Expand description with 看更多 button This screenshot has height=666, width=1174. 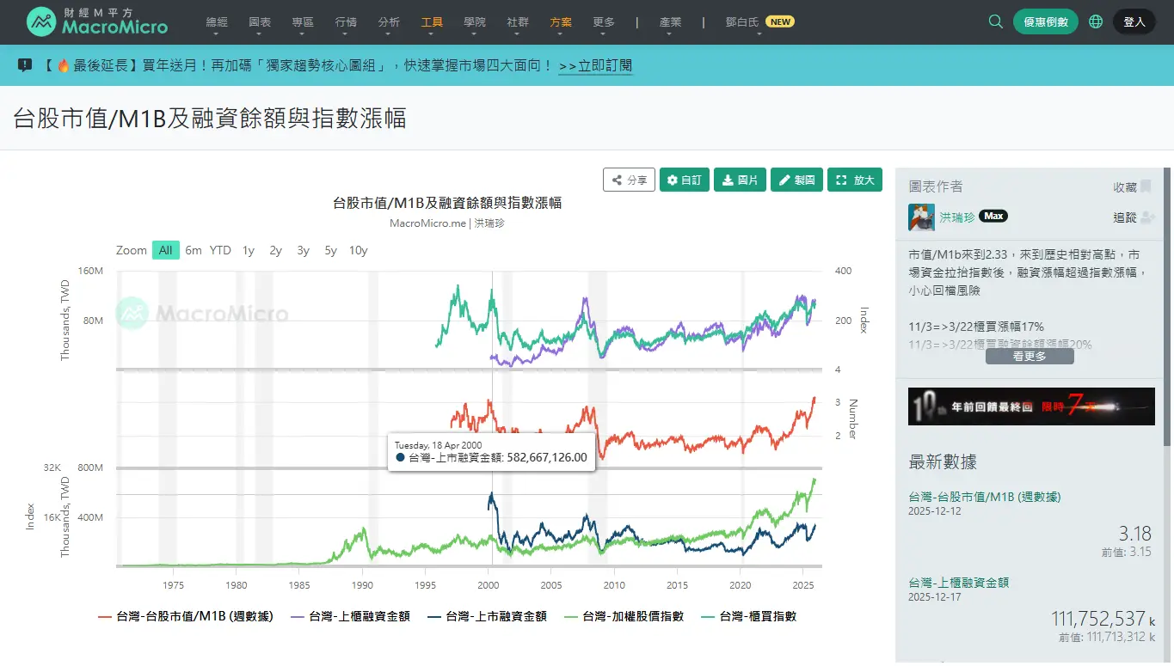tap(1029, 356)
